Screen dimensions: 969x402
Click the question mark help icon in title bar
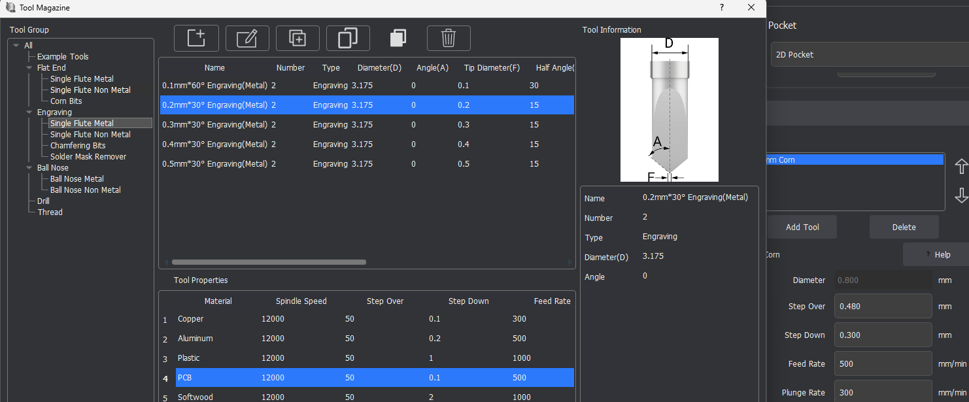(722, 8)
